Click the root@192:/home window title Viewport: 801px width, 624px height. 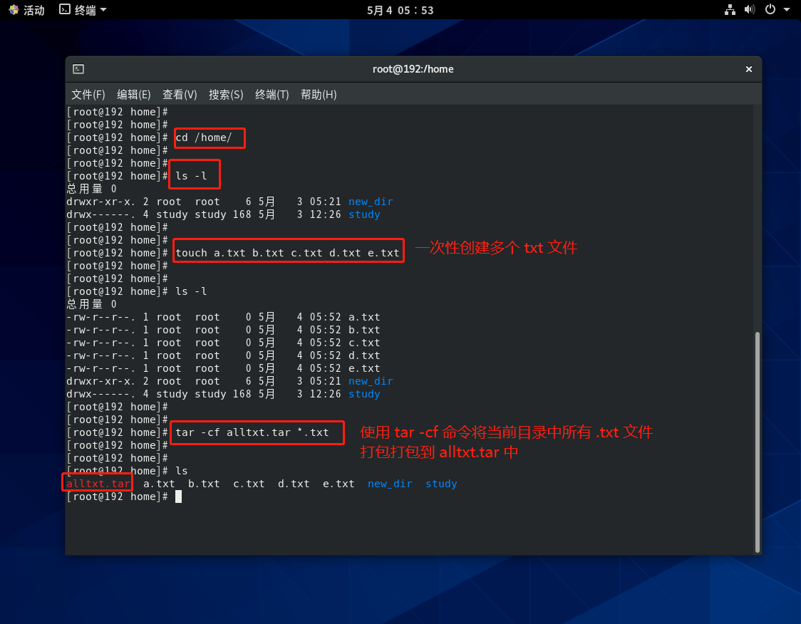(x=413, y=69)
